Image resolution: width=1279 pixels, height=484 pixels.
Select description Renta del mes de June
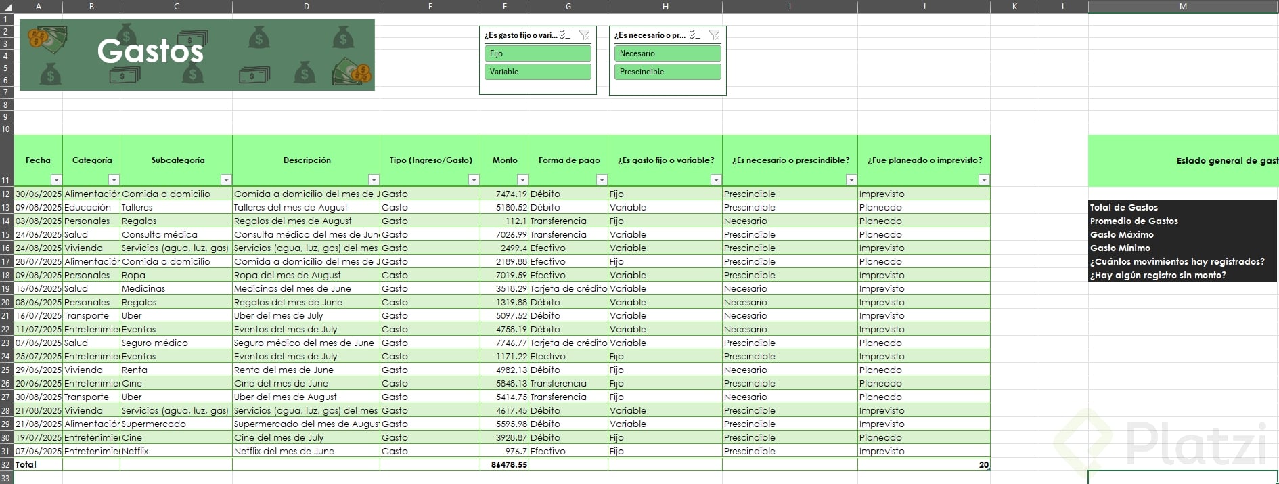coord(307,370)
